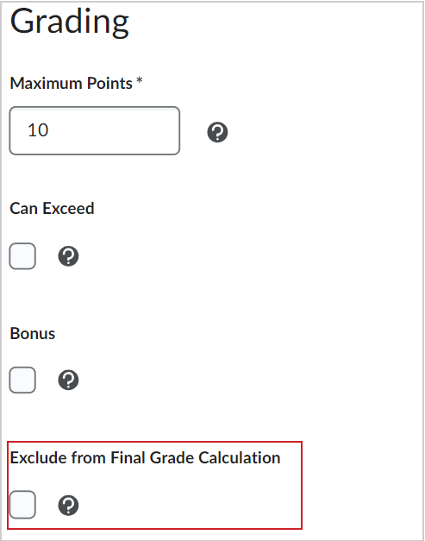The width and height of the screenshot is (425, 541).
Task: Open help icon beside Maximum Points field
Action: (217, 132)
